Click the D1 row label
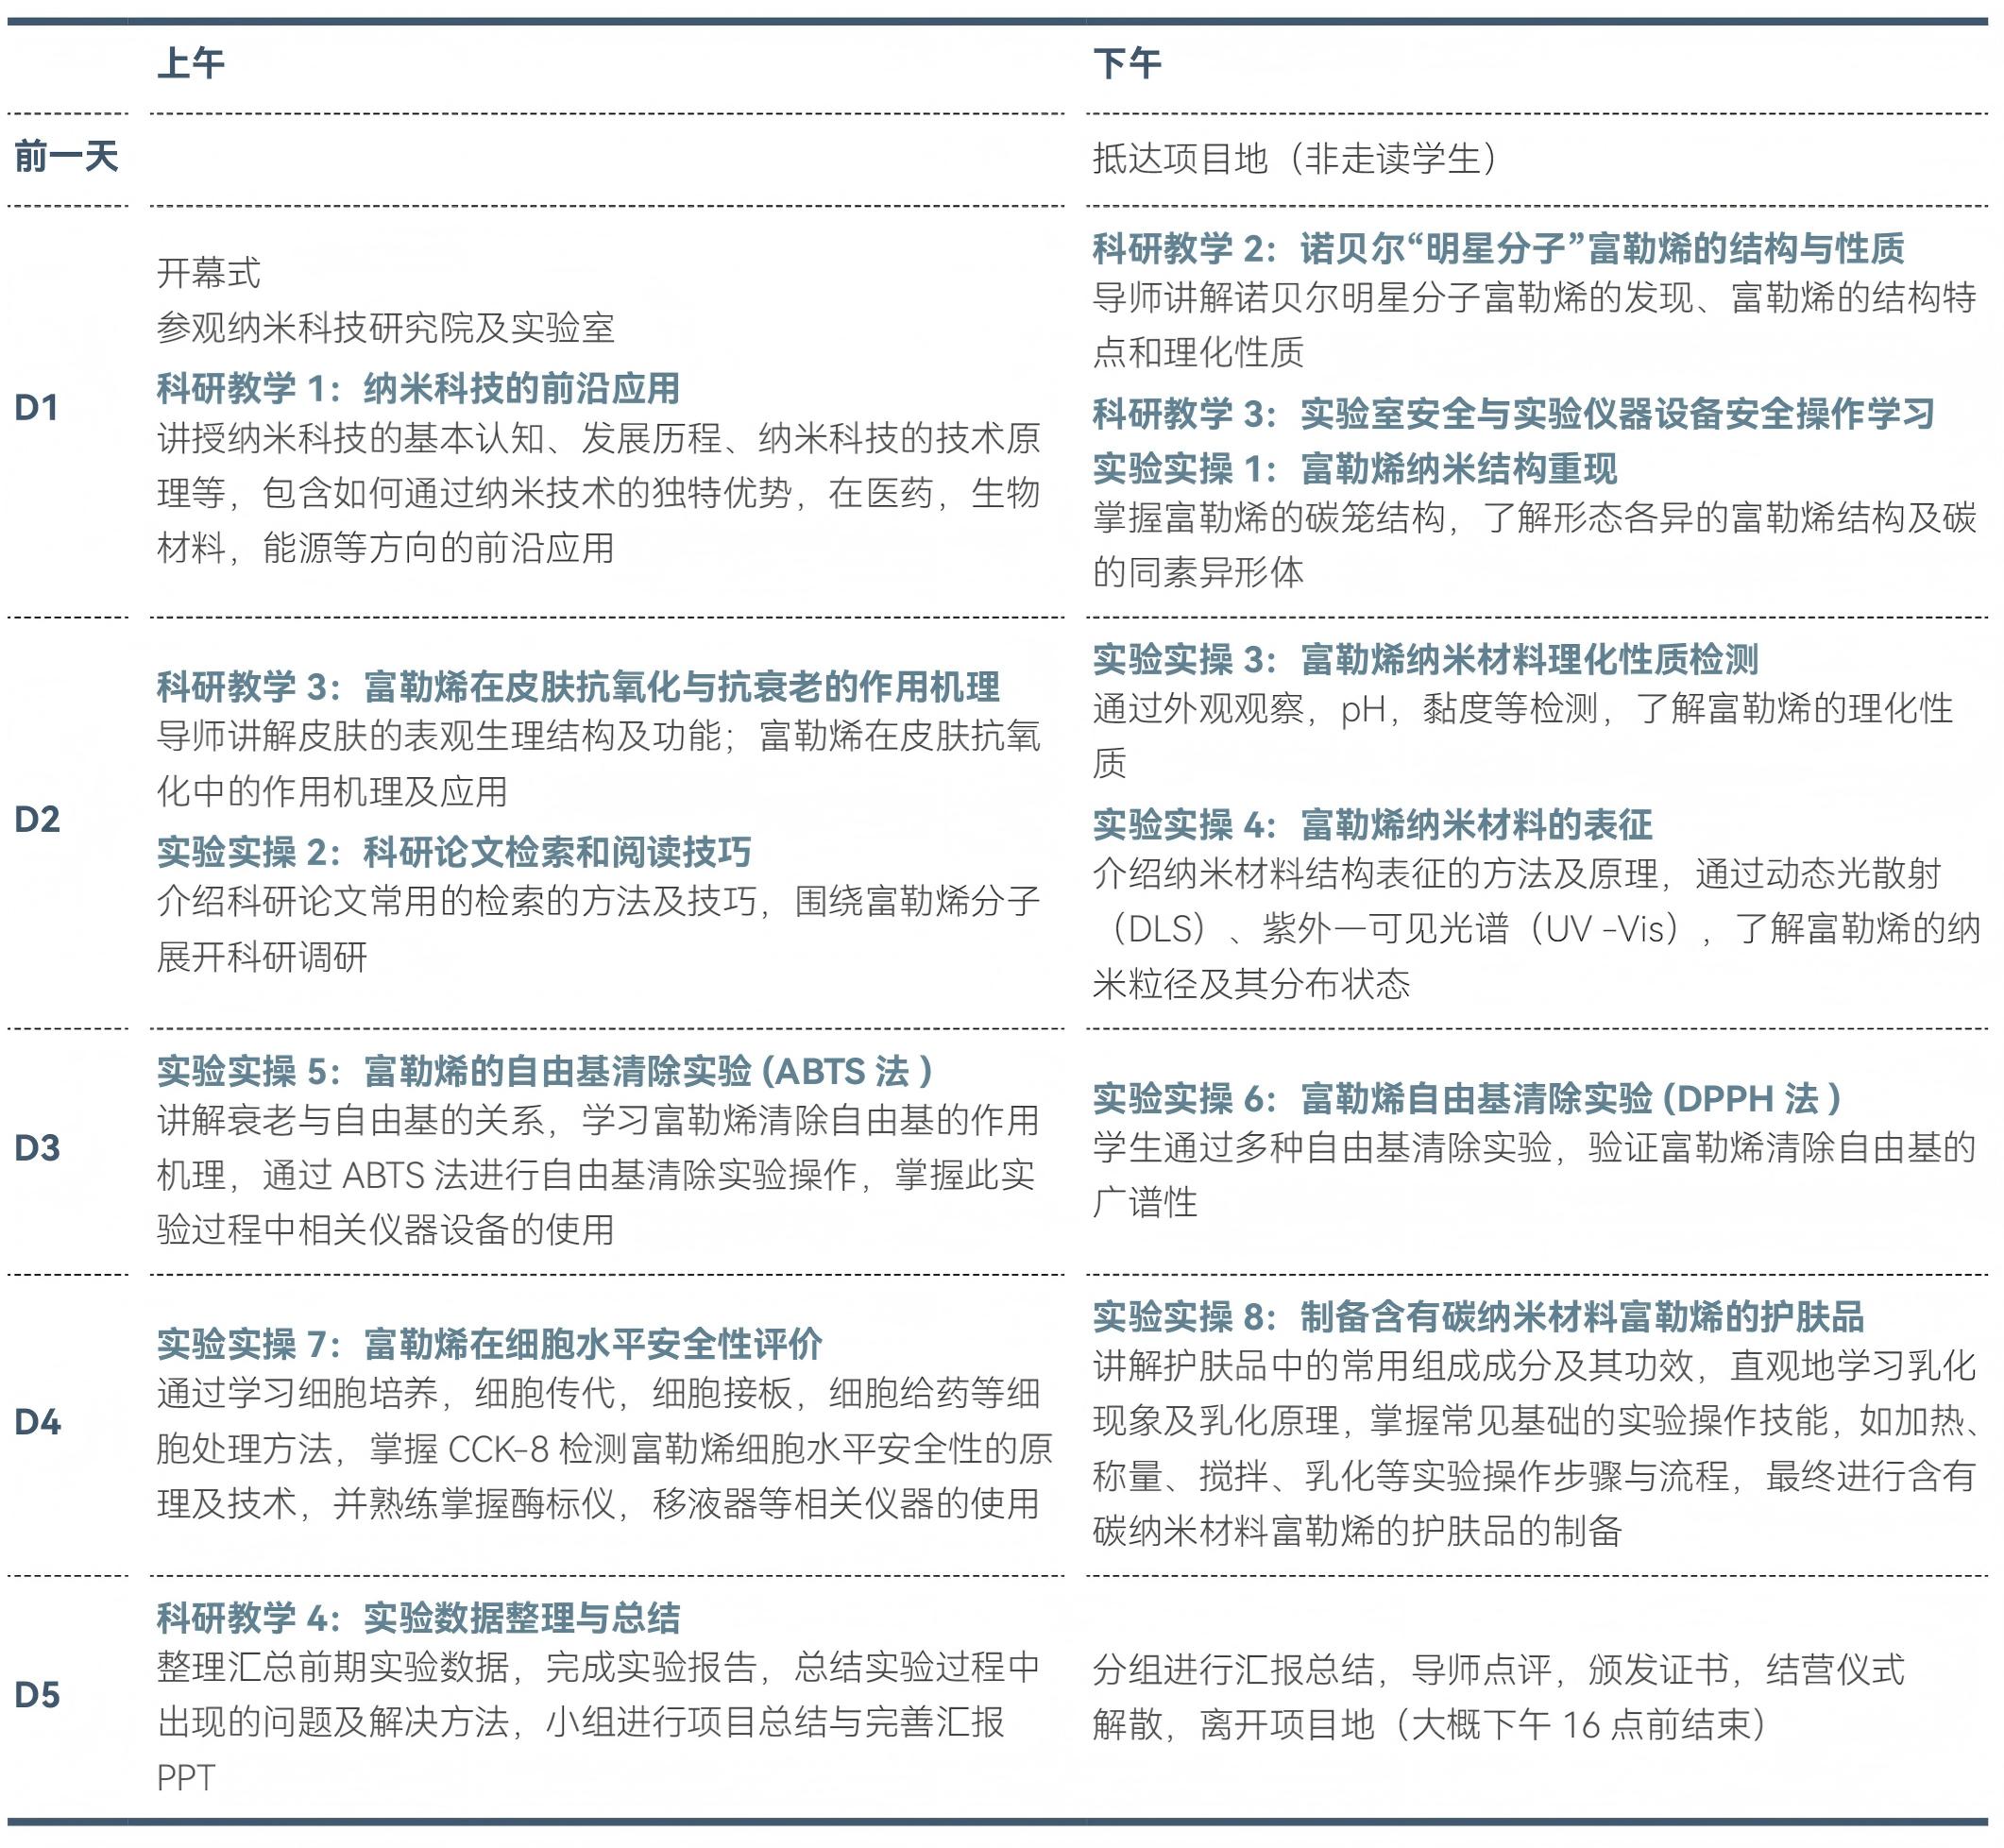This screenshot has width=2004, height=1848. (37, 408)
